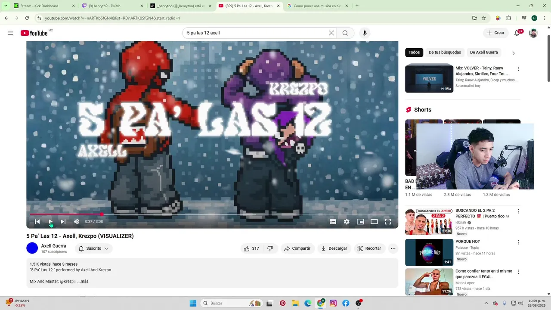Go back in browser history
Screen dimensions: 551x310
6,18
